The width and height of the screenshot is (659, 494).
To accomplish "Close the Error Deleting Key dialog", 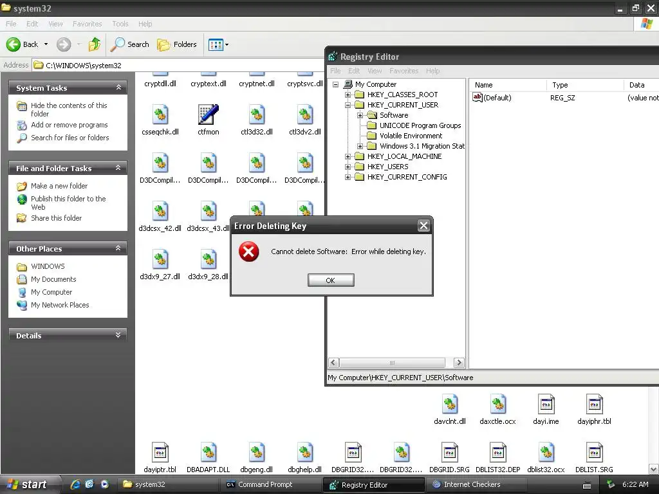I will point(423,226).
